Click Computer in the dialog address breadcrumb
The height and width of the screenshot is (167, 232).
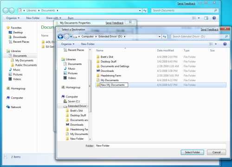(x=88, y=37)
